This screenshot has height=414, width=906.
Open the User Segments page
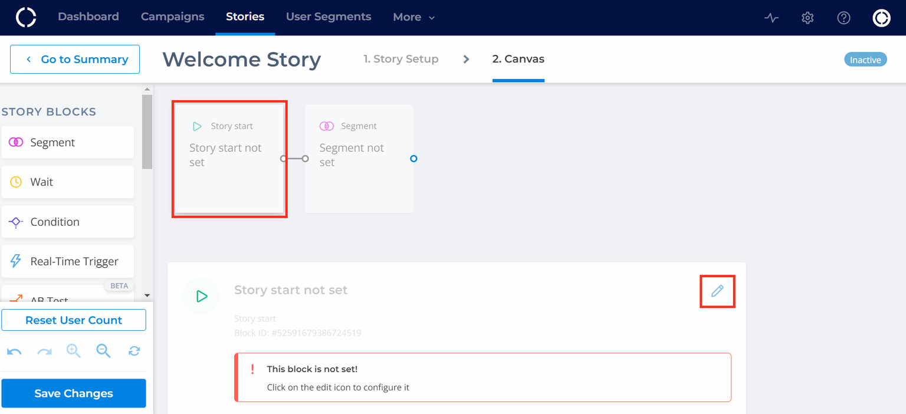point(329,17)
